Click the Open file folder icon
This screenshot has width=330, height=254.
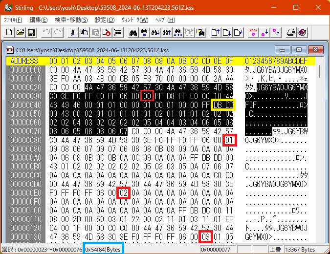20,32
